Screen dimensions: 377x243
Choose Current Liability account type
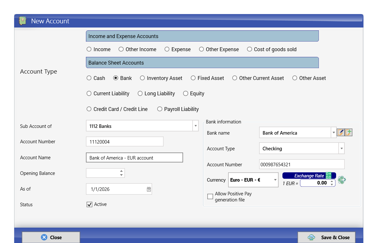coord(89,93)
